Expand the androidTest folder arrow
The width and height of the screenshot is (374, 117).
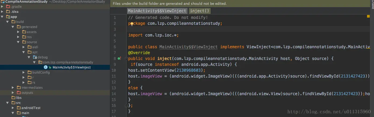pyautogui.click(x=13, y=108)
